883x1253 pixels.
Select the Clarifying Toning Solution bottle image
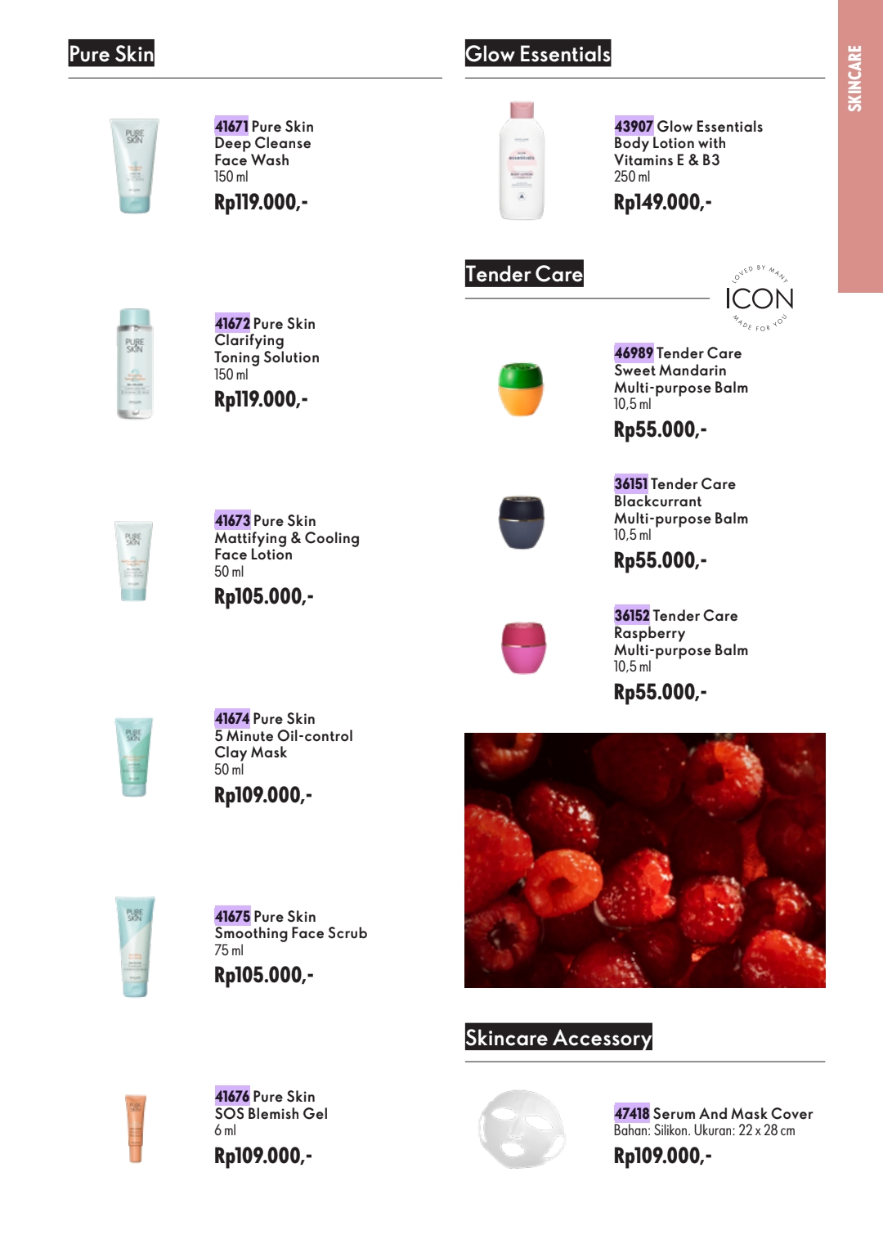point(135,364)
